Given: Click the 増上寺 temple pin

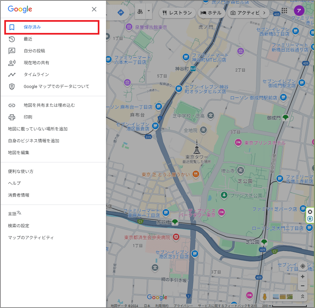Looking at the screenshot, I should [240, 171].
